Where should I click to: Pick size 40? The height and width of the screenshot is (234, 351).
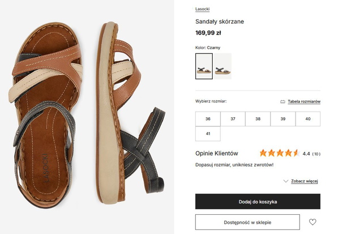tap(308, 119)
